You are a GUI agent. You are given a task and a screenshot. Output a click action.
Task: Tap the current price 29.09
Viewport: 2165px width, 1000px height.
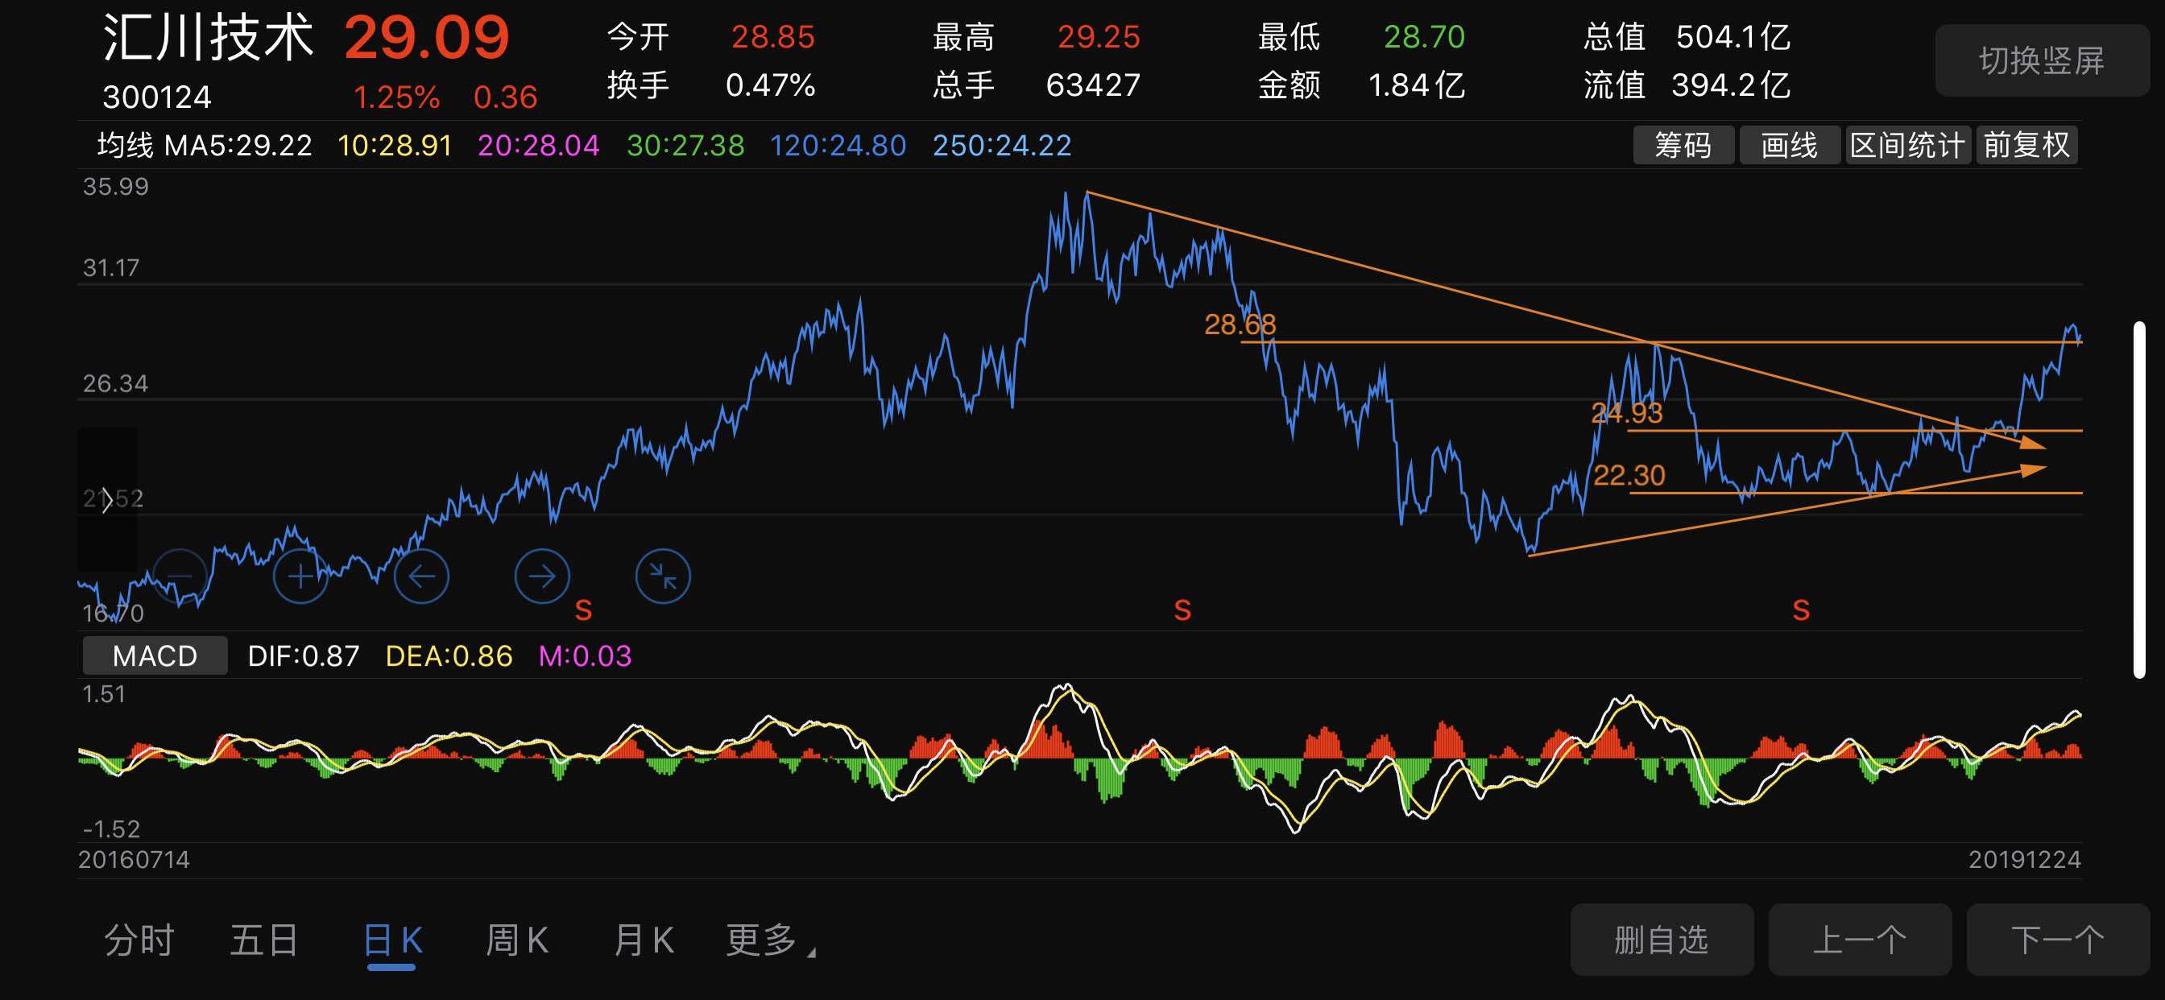click(427, 39)
